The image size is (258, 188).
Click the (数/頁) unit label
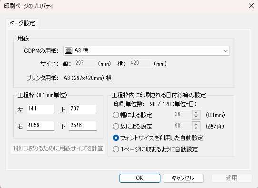[x=215, y=127]
